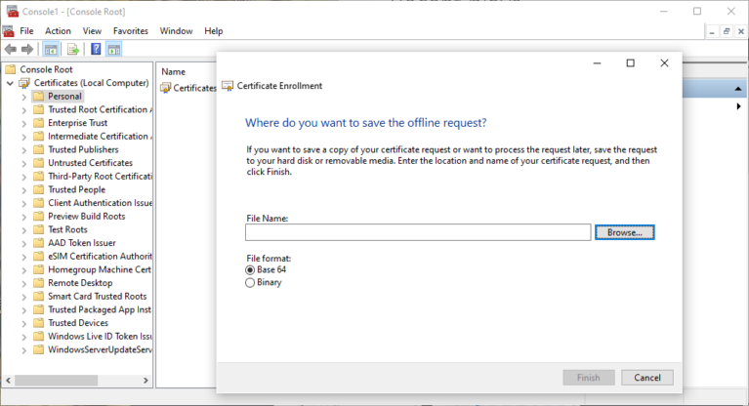Click the File Name text field
The image size is (749, 406).
417,232
